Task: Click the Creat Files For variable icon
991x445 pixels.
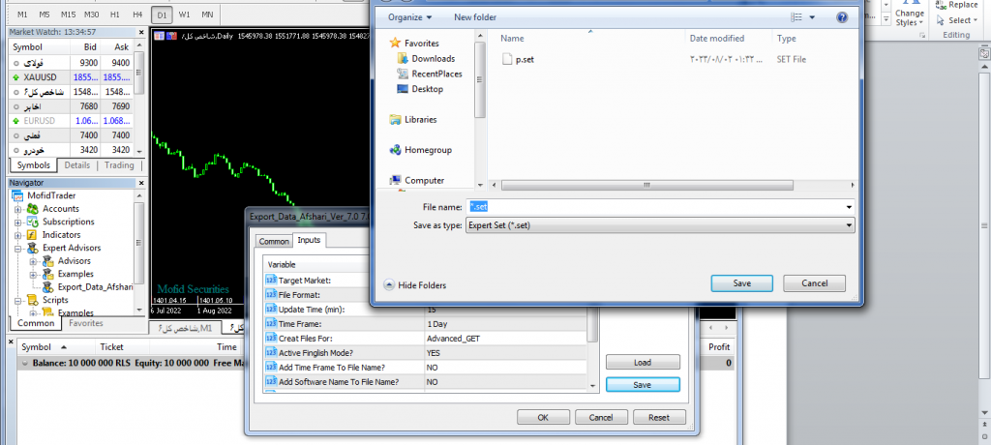Action: tap(271, 339)
